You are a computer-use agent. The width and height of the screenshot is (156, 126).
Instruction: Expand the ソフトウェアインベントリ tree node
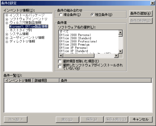pos(7,19)
